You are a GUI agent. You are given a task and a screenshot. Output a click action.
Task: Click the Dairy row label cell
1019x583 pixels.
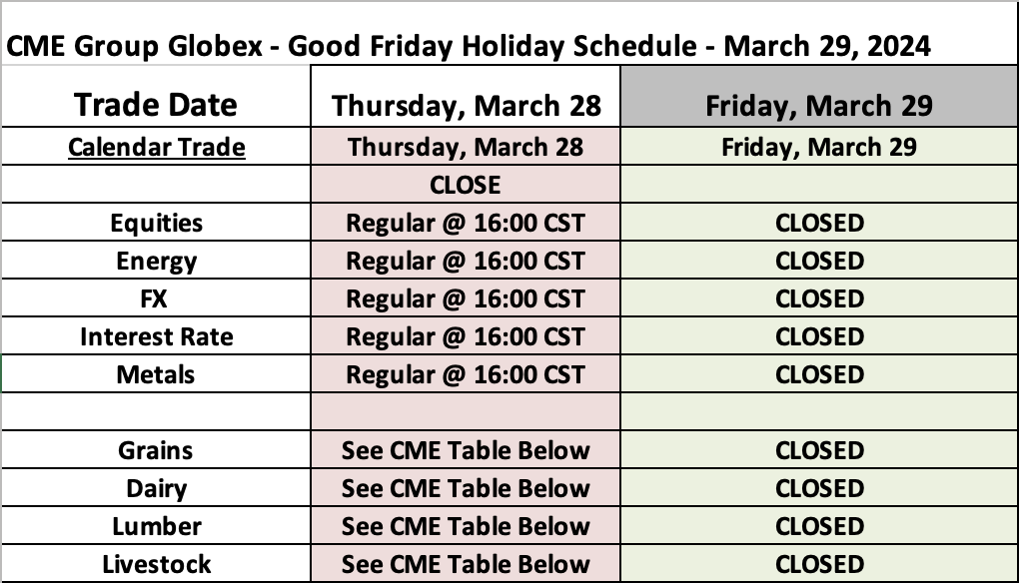156,488
